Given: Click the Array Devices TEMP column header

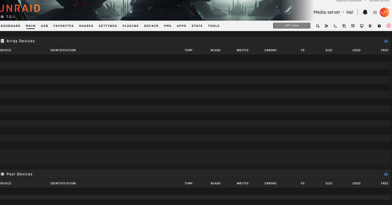Looking at the screenshot, I should click(x=189, y=50).
